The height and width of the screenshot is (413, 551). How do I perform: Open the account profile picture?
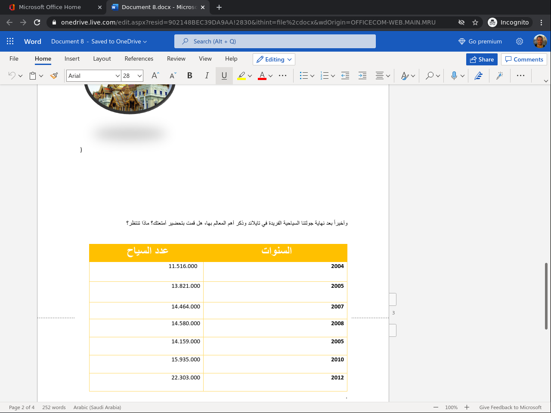tap(540, 41)
